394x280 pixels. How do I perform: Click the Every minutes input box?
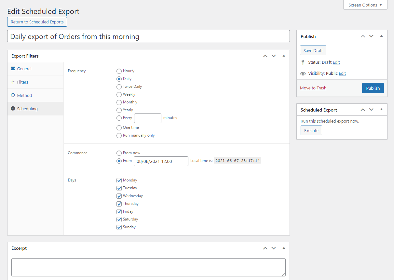[x=148, y=118]
